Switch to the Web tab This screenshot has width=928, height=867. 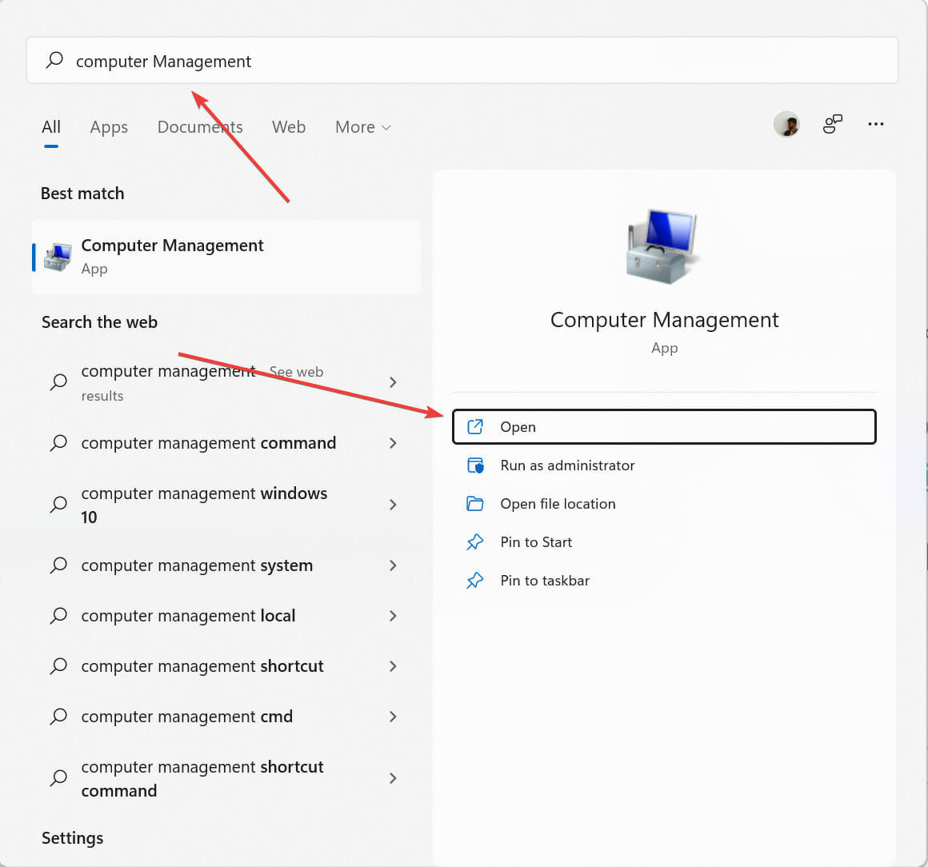pyautogui.click(x=289, y=126)
